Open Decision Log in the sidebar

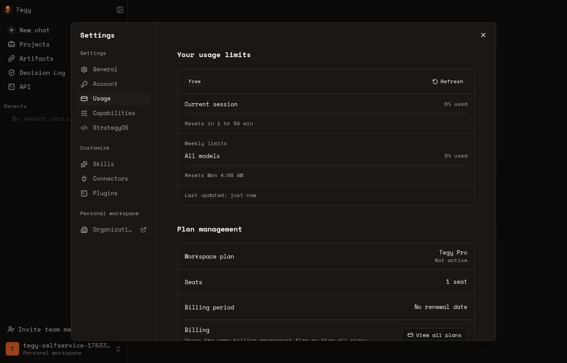[42, 73]
